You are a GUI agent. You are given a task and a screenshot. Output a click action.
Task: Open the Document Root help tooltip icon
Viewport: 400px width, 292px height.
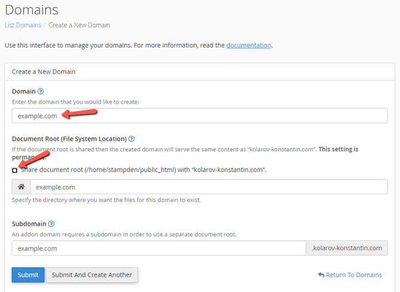(x=131, y=138)
